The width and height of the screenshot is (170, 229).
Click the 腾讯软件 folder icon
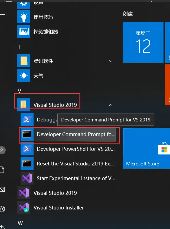[x=24, y=61]
